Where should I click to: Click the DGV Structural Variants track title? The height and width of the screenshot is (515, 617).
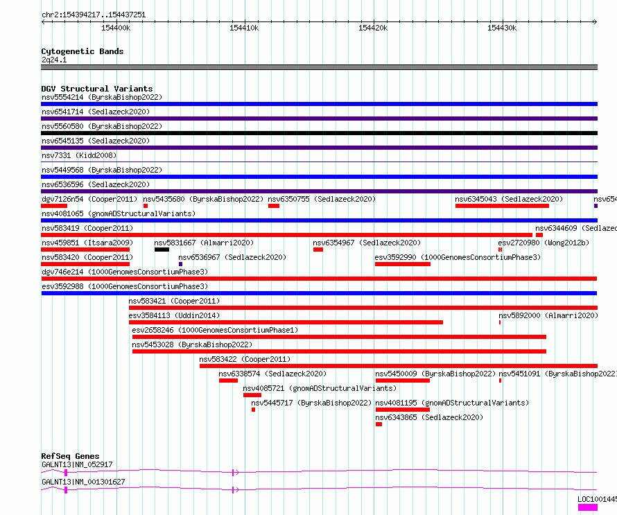click(97, 89)
